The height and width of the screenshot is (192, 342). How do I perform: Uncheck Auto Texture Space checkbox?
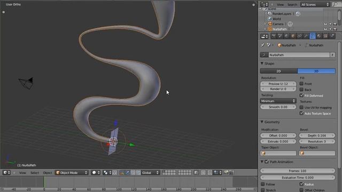pyautogui.click(x=301, y=113)
